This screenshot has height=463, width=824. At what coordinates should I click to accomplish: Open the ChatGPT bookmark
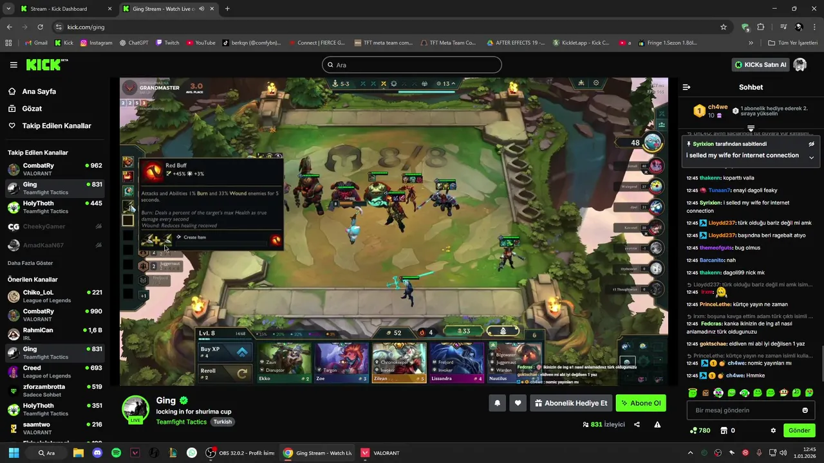(134, 43)
